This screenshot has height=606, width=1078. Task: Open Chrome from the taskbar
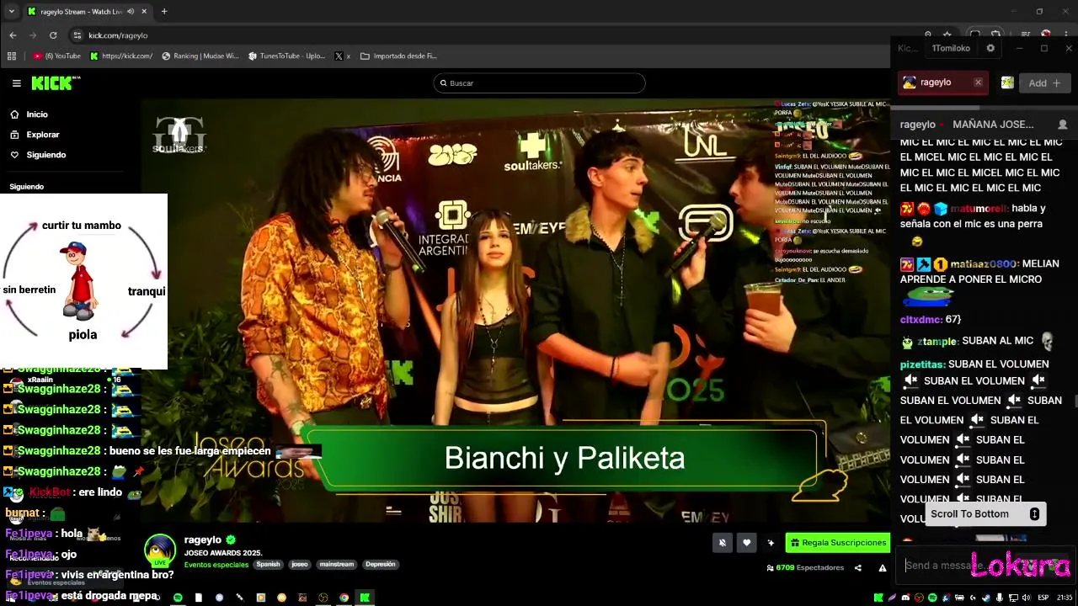(344, 598)
